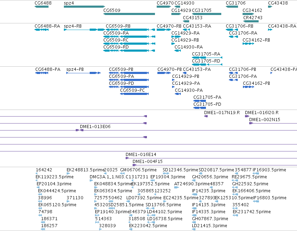Click the spz4-PB protein feature
This screenshot has height=231, width=297.
(83, 73)
